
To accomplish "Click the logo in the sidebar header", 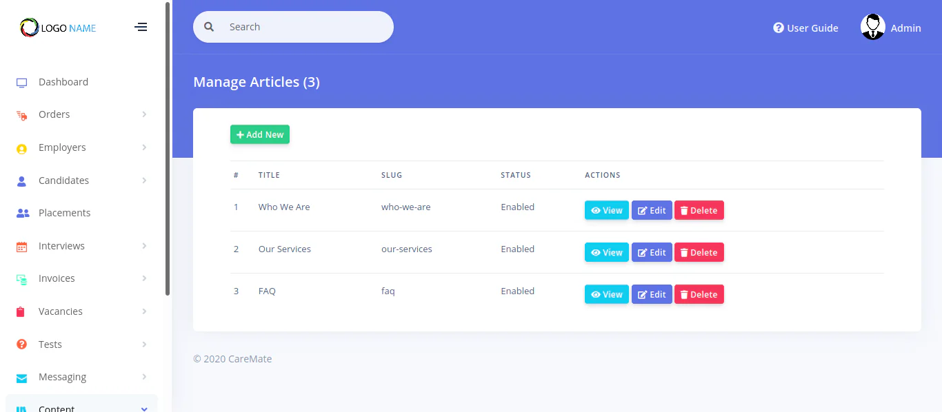I will click(x=58, y=28).
